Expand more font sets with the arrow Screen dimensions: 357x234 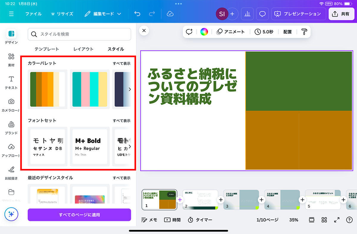pos(129,146)
